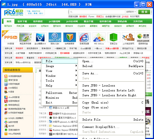Click the green iQiyi sidebar icon
Image resolution: width=154 pixels, height=139 pixels.
(x=6, y=80)
